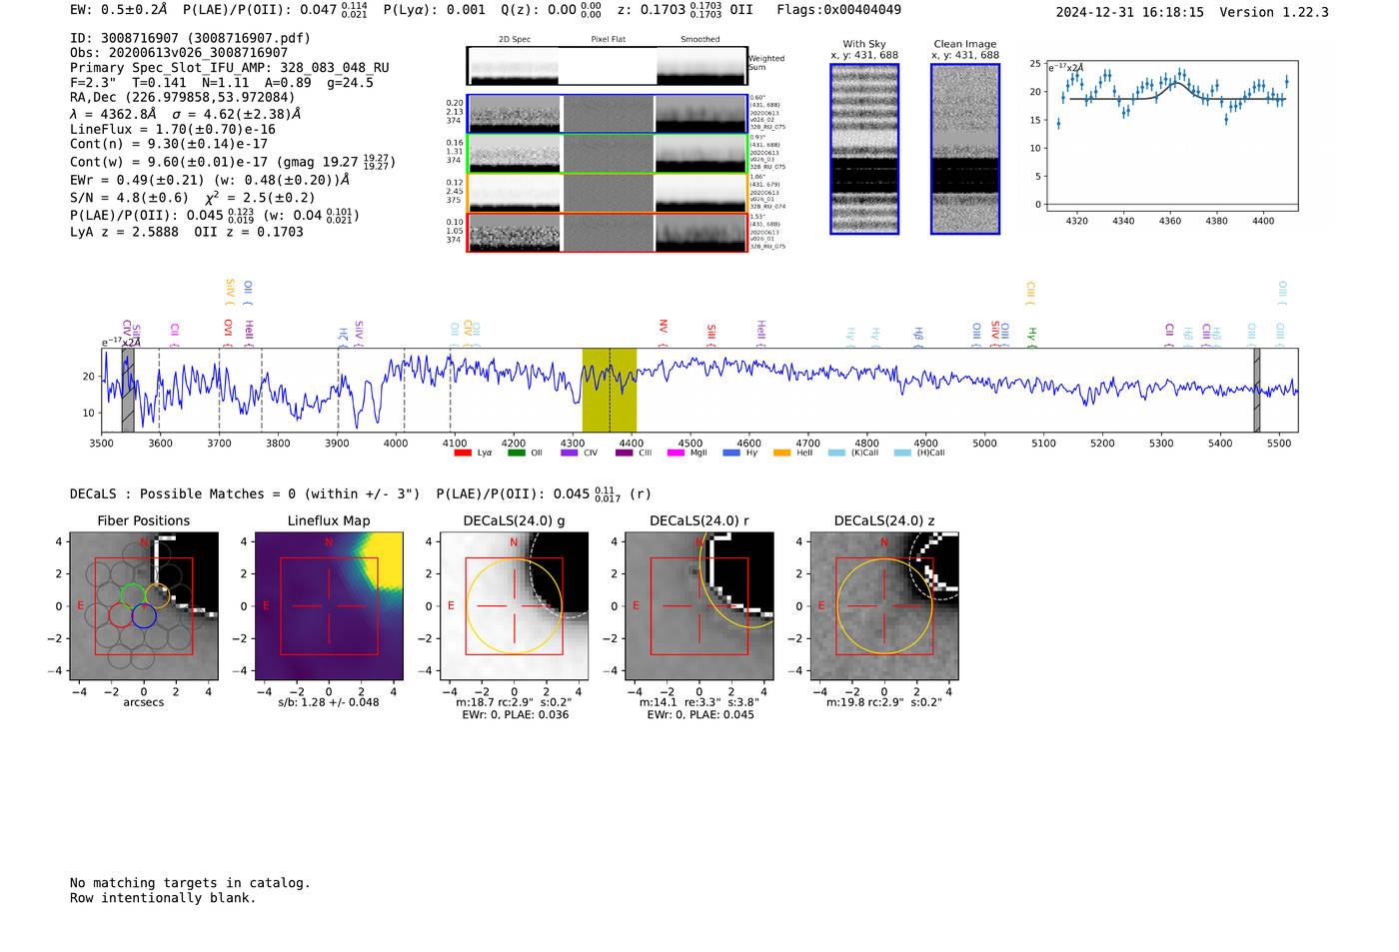Click the arcsecs axis label
The height and width of the screenshot is (952, 1399).
click(x=144, y=702)
